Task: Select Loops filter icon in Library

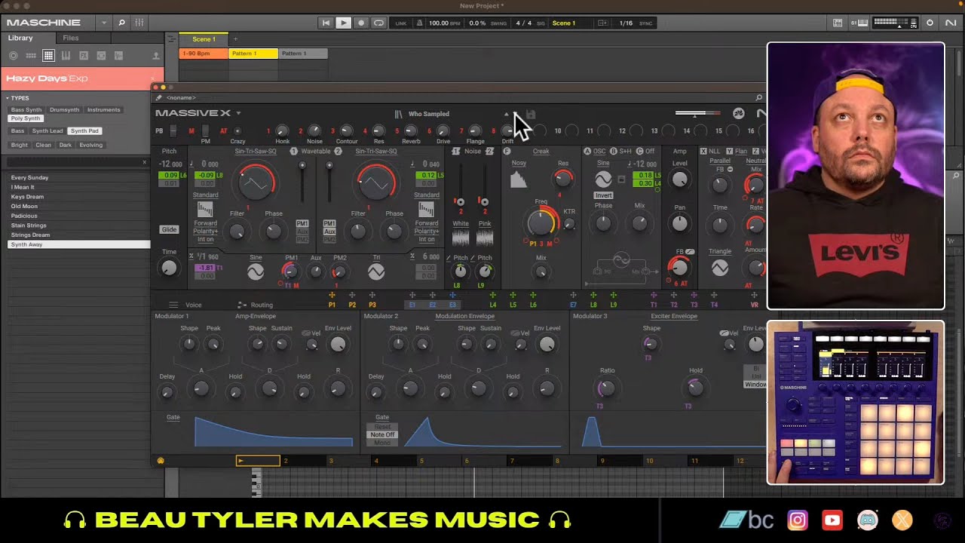Action: [101, 56]
